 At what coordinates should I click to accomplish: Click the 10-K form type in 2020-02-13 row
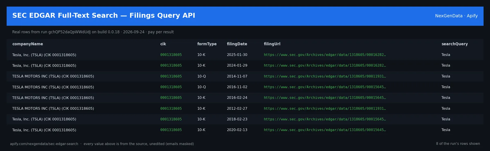tap(201, 130)
